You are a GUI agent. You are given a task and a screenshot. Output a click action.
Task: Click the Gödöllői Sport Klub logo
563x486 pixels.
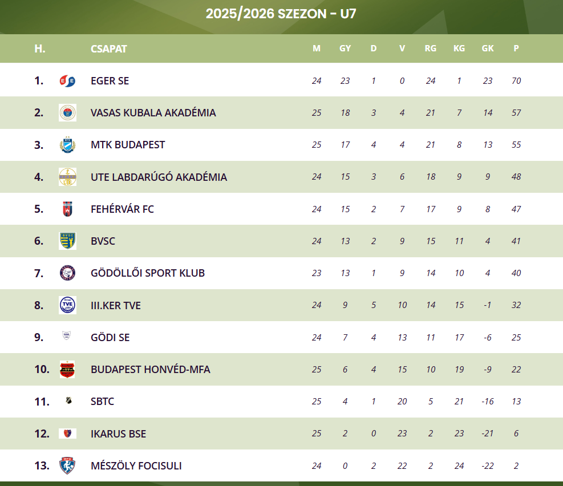[67, 273]
